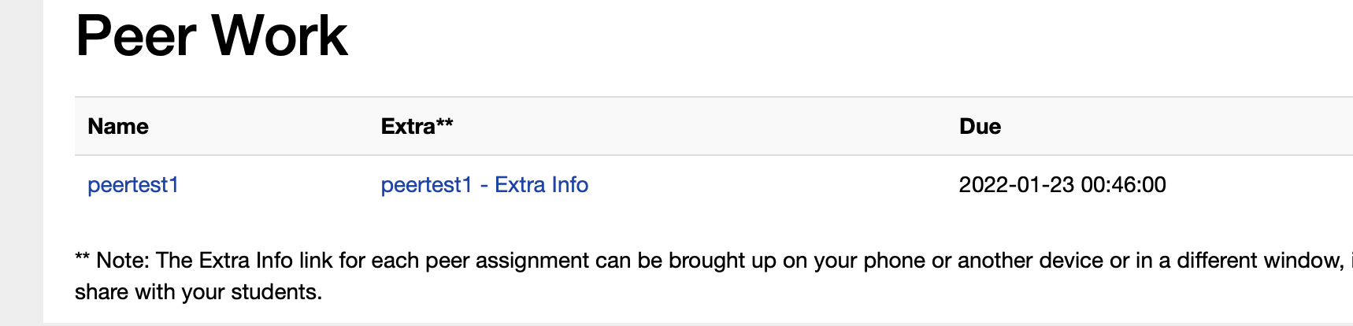
Task: Click the word 'Work' in the heading
Action: click(x=280, y=36)
